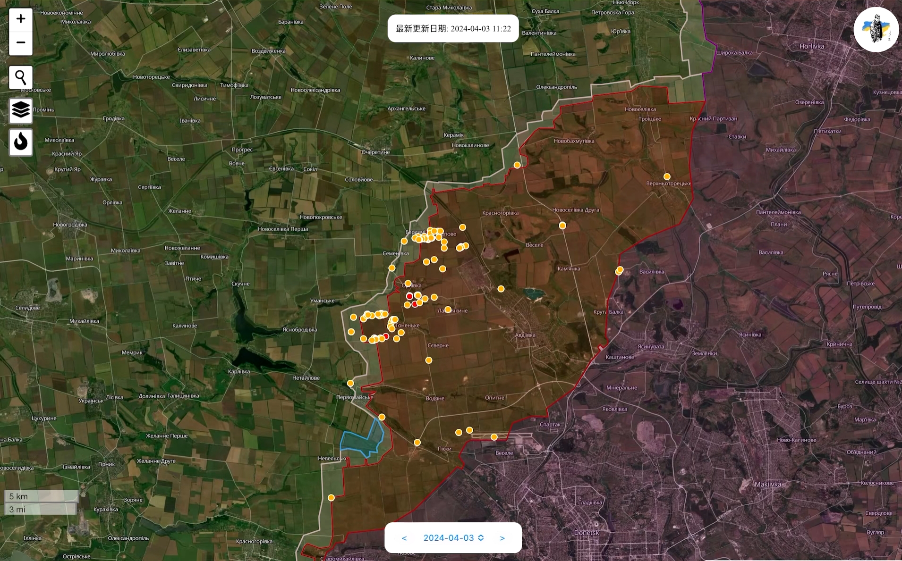The image size is (902, 561).
Task: Click the date picker up-down chevrons
Action: [x=481, y=538]
